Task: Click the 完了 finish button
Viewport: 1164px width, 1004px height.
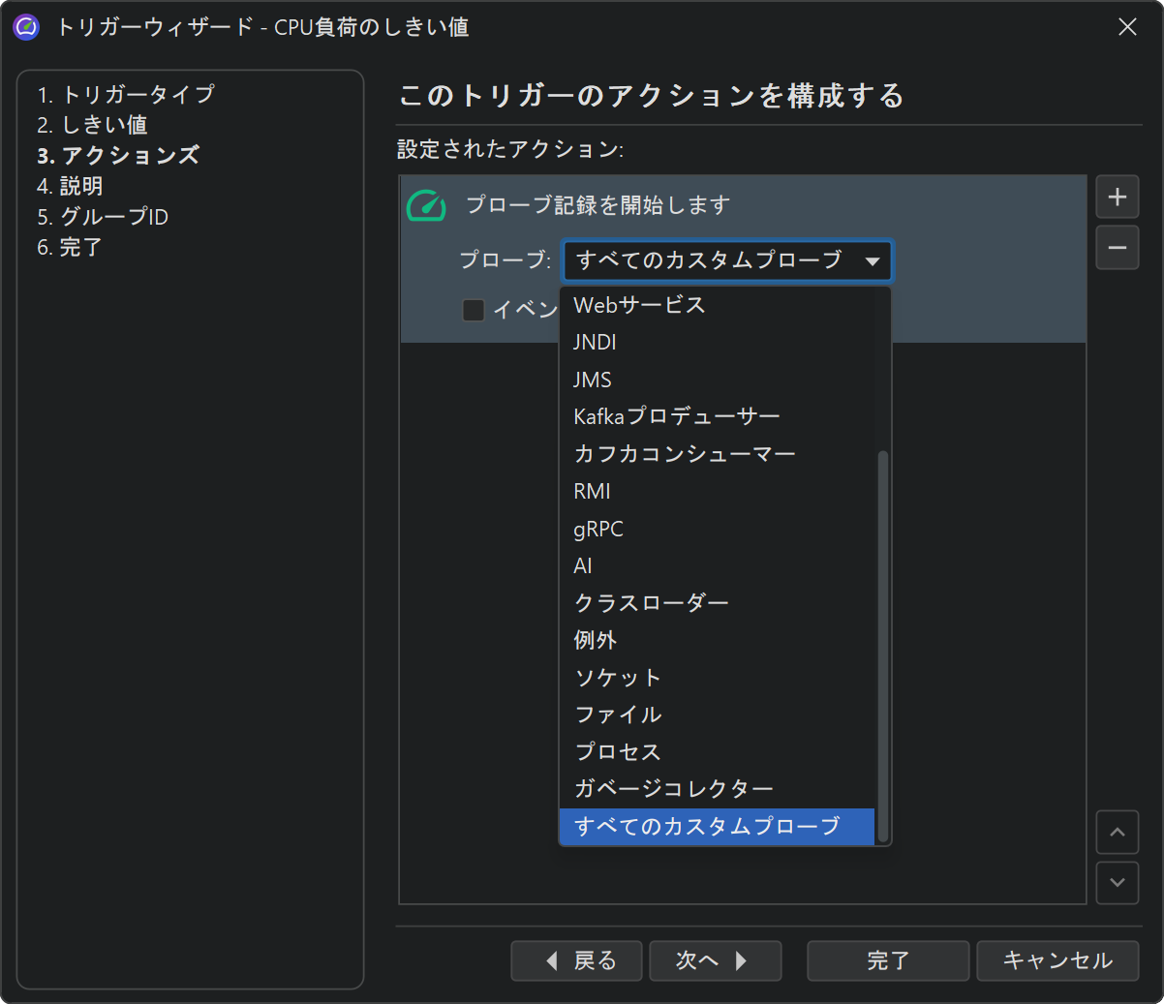Action: 887,960
